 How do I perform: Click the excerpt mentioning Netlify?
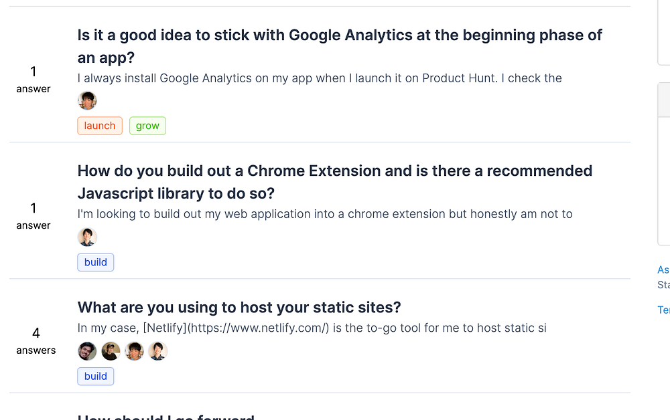click(x=312, y=328)
